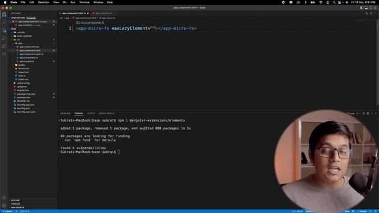
Task: Toggle secondary side bar layout icon
Action: click(370, 8)
